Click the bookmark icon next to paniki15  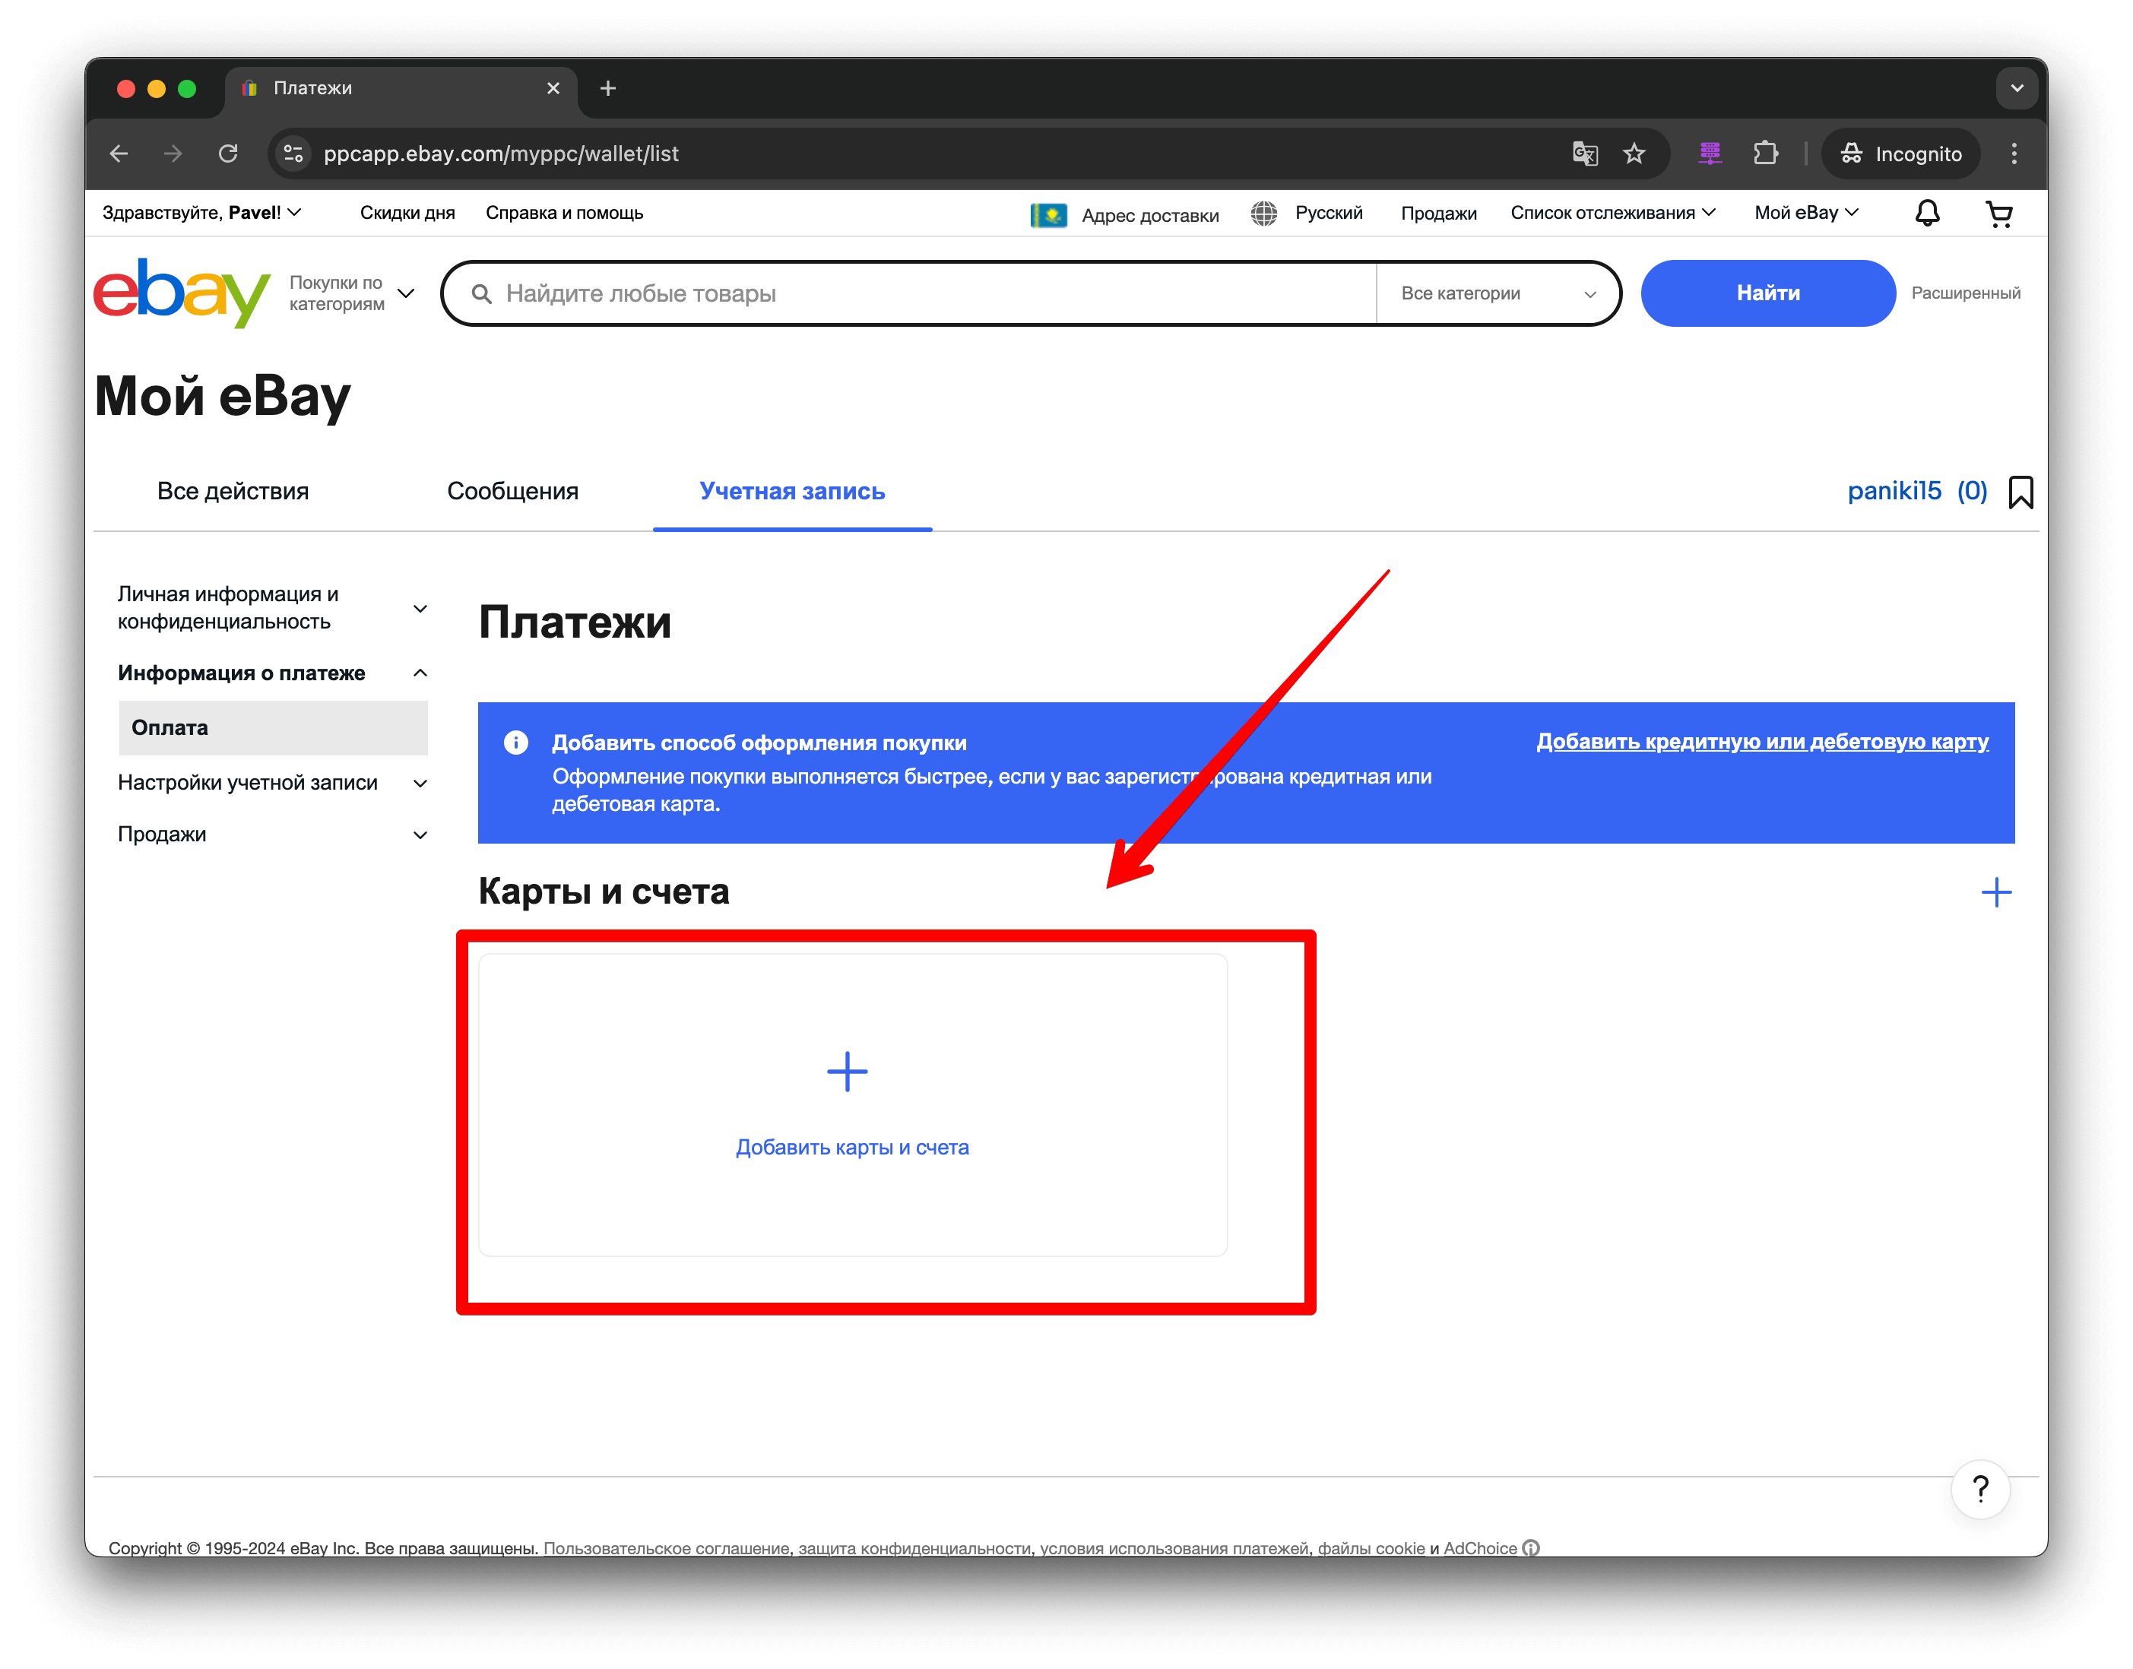pyautogui.click(x=2020, y=492)
